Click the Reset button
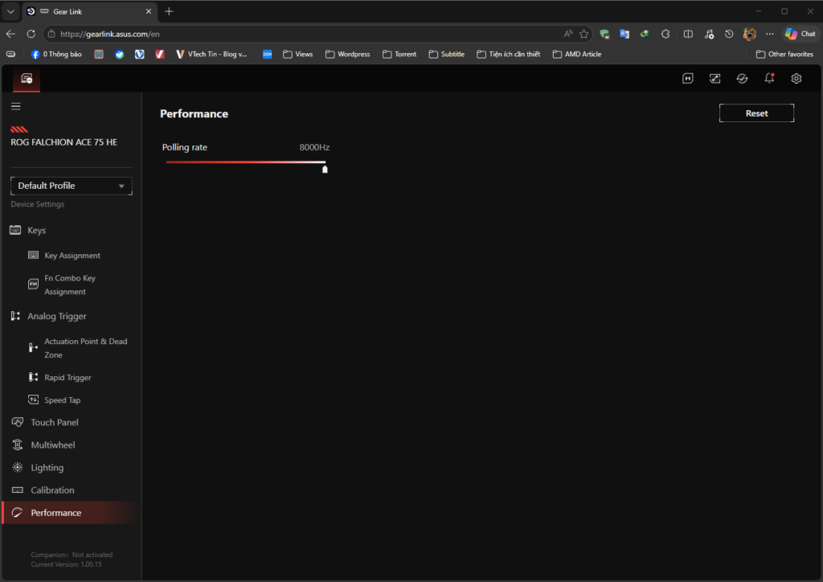823x582 pixels. pyautogui.click(x=756, y=113)
